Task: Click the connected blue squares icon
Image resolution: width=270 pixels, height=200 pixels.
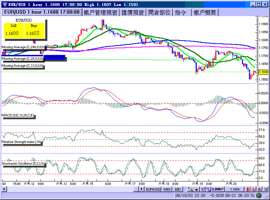Action: pos(209,189)
